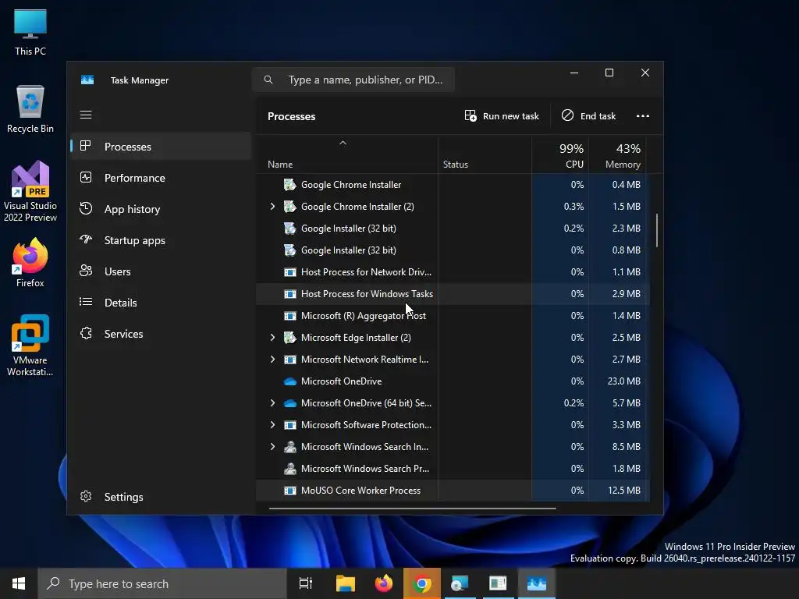Switch to the Performance page

(161, 178)
